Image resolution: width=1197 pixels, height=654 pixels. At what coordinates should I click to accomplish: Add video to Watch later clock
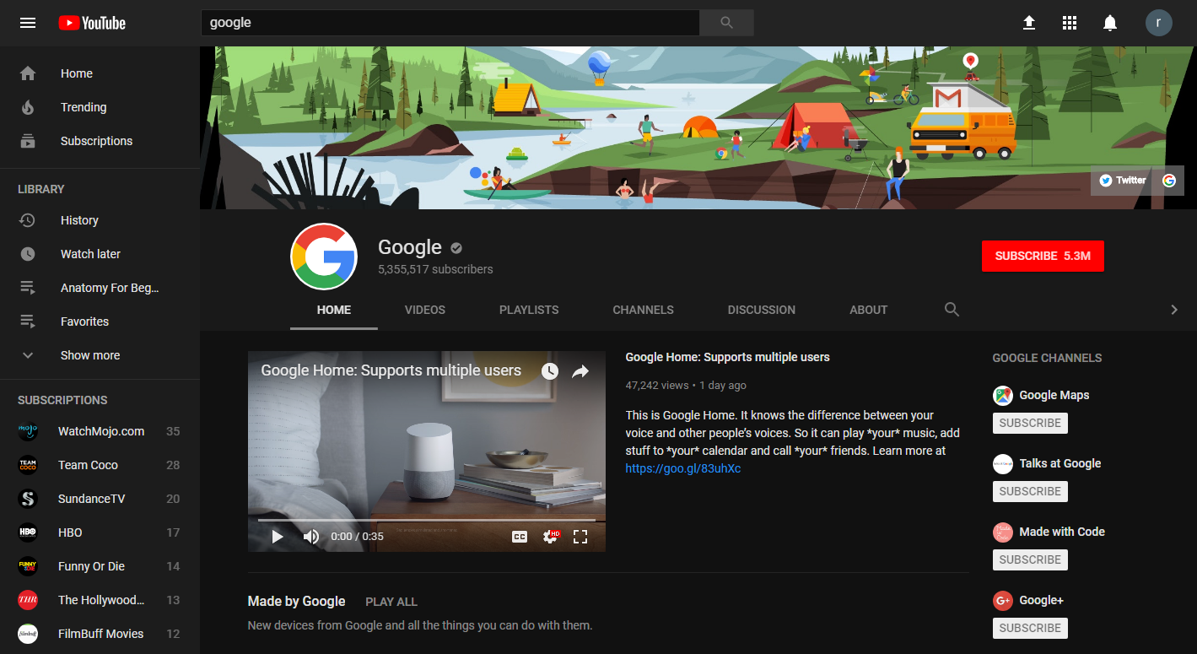(x=549, y=371)
